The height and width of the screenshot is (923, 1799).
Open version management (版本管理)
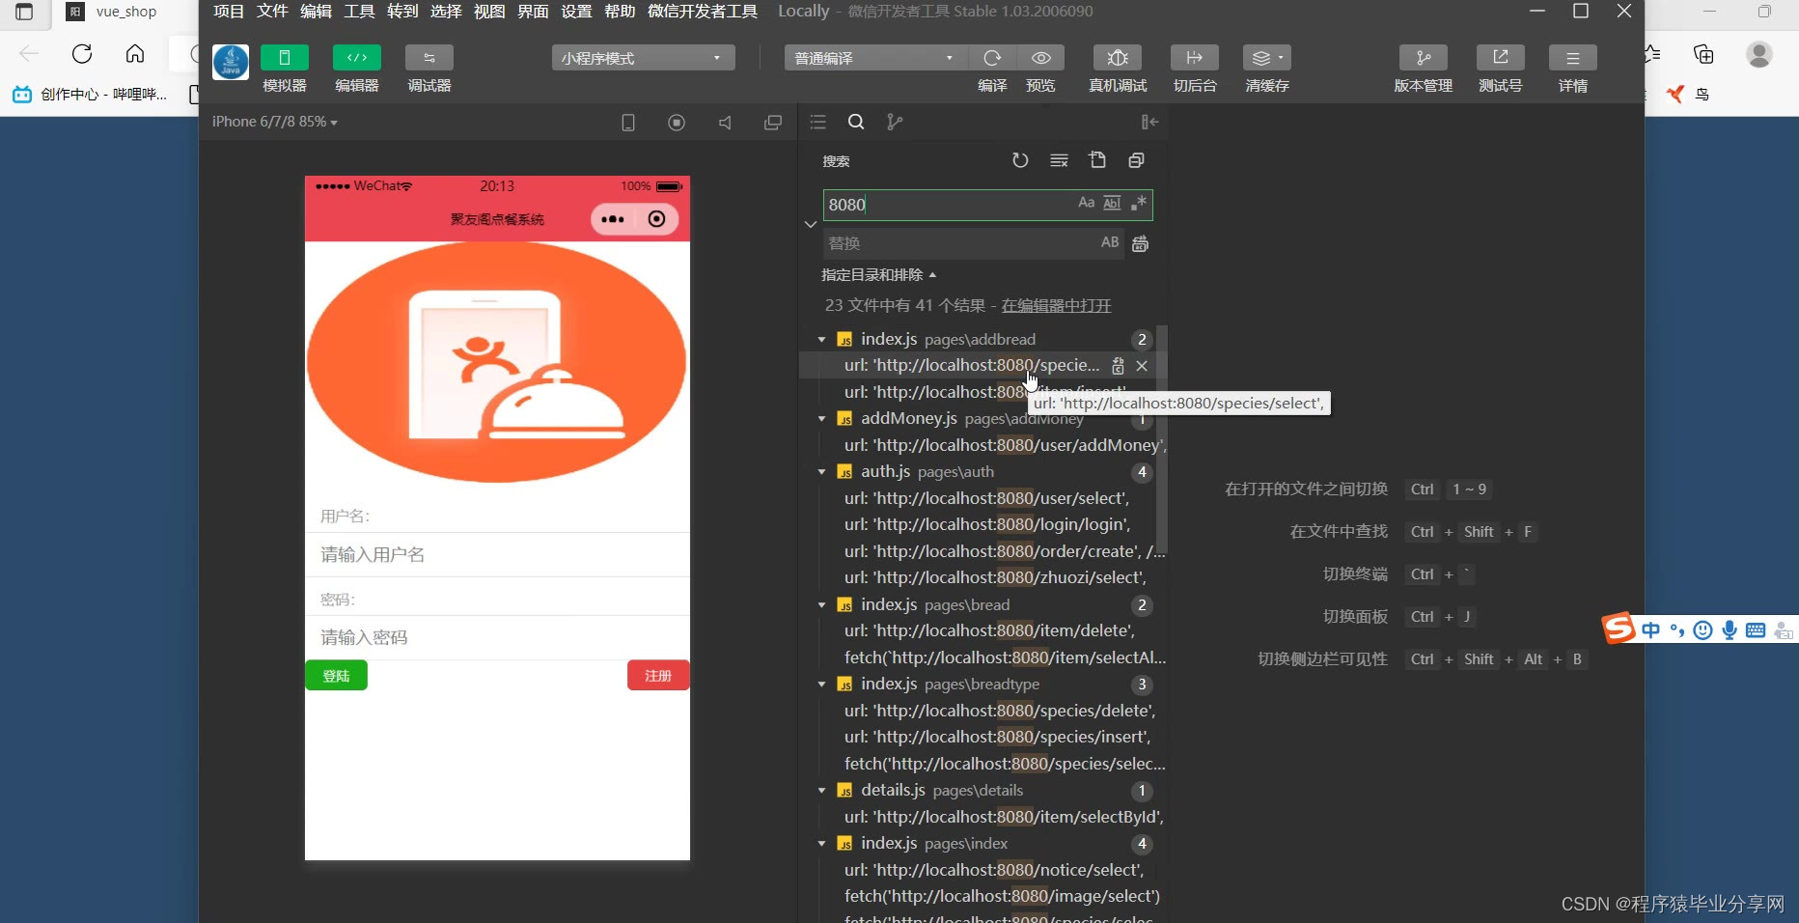(1424, 58)
